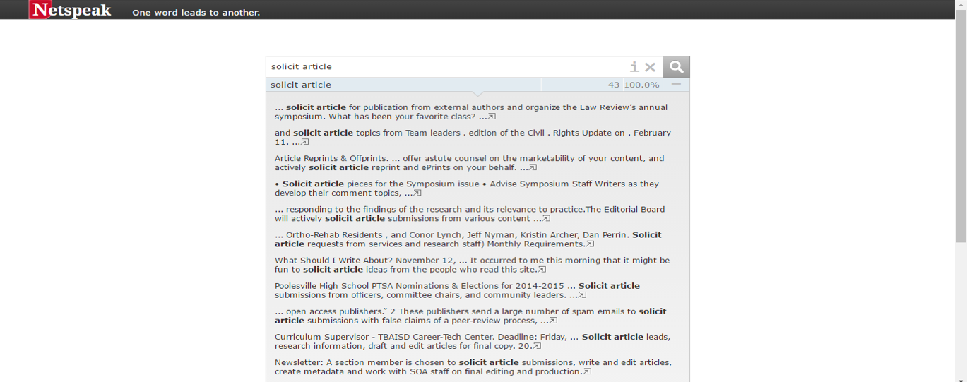Click snippet 'topics from Team leaders'
The height and width of the screenshot is (382, 967).
[x=473, y=138]
